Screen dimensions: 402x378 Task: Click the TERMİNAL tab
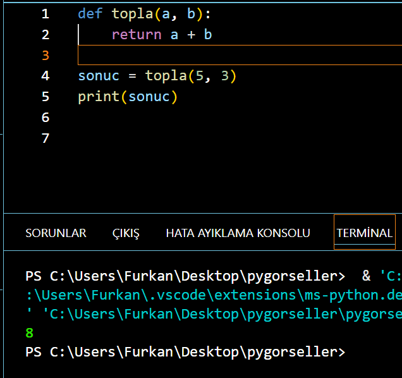(364, 233)
